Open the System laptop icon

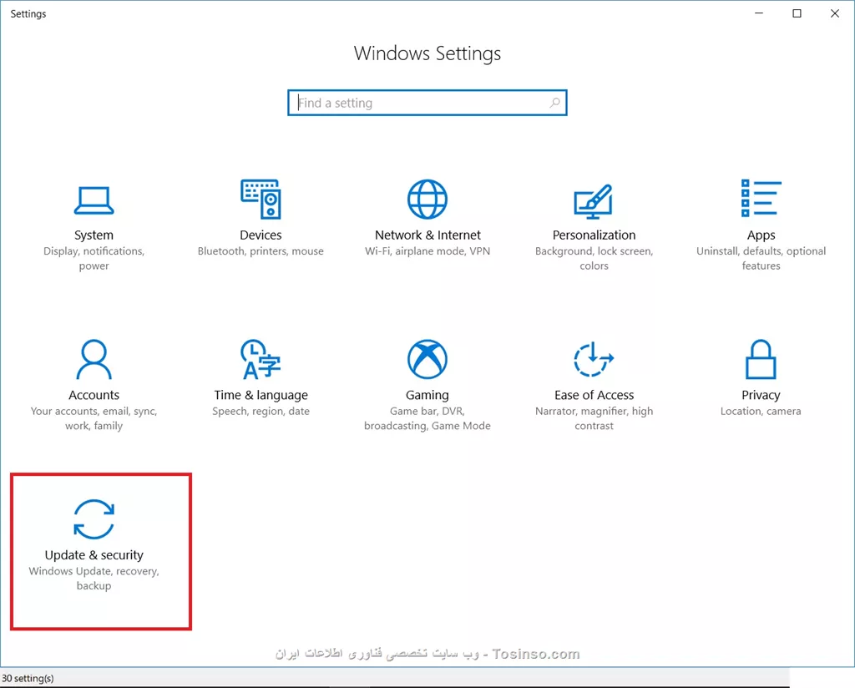click(94, 200)
